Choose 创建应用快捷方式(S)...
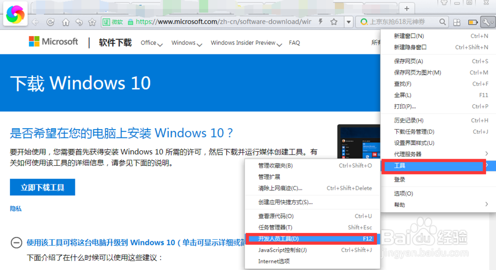 [x=312, y=202]
